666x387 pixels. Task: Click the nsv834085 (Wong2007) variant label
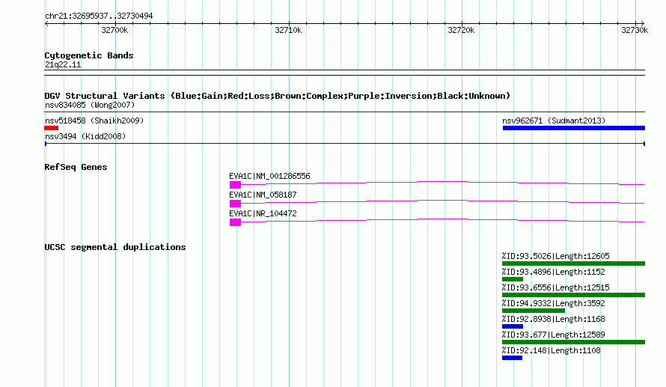click(90, 105)
